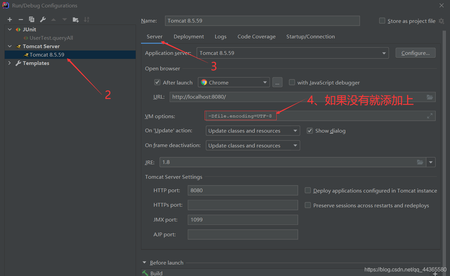This screenshot has height=276, width=450.
Task: Enable Preserve sessions across restarts and redeploys
Action: pos(308,205)
